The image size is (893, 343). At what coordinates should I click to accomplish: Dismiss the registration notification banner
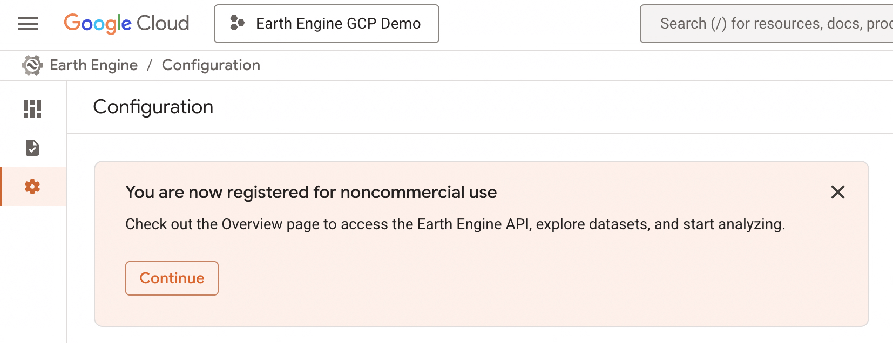tap(838, 192)
